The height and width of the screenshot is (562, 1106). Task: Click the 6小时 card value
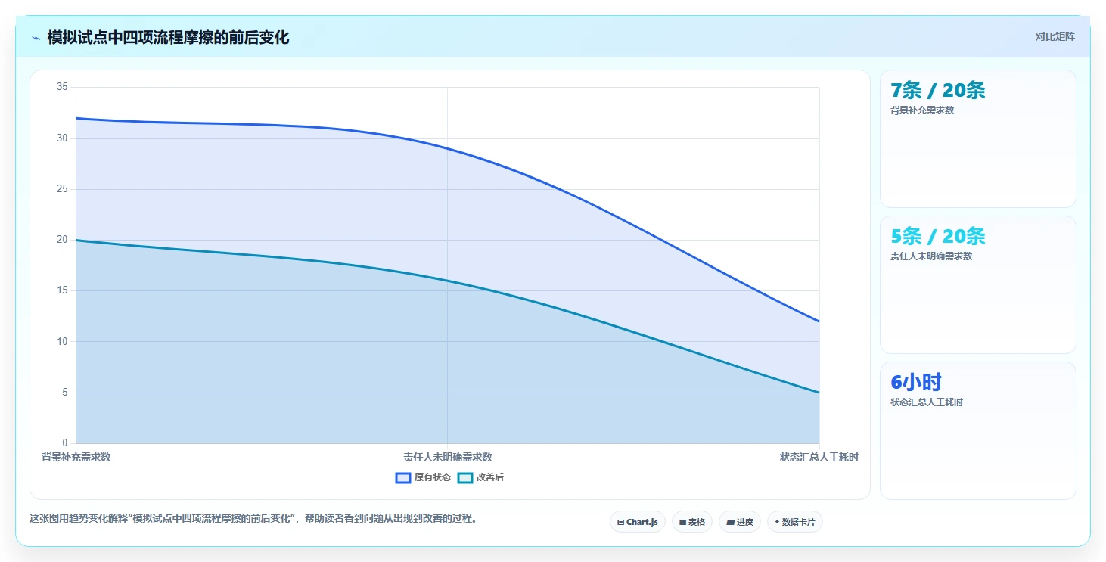click(x=916, y=382)
